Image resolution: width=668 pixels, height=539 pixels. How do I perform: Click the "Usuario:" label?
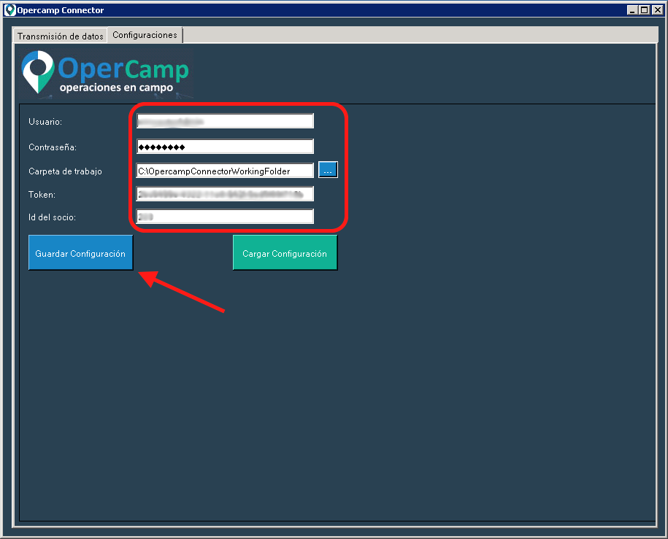click(45, 121)
